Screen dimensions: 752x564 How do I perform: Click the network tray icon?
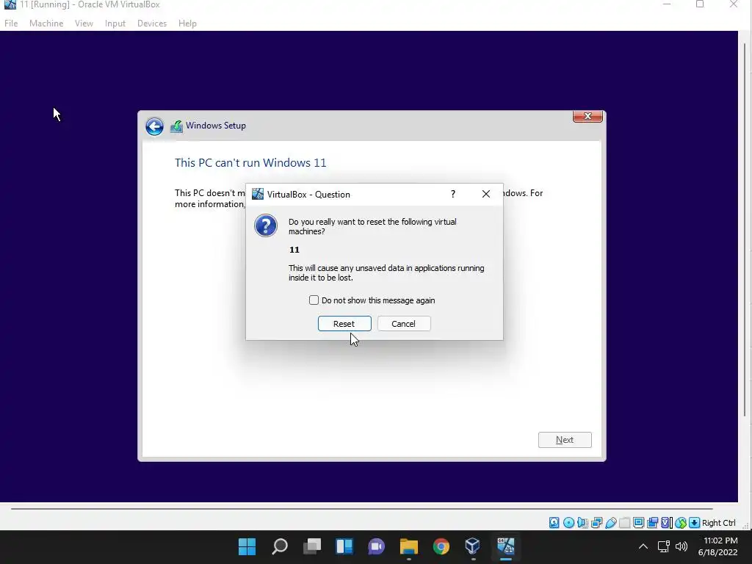coord(664,546)
